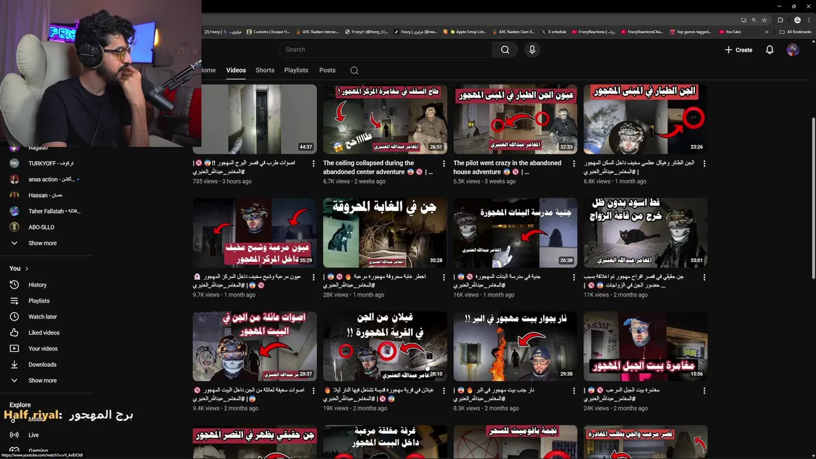Open options for 28K views video
Viewport: 816px width, 459px height.
[x=444, y=277]
